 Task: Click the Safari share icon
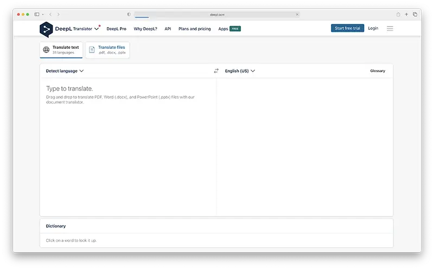pos(398,14)
